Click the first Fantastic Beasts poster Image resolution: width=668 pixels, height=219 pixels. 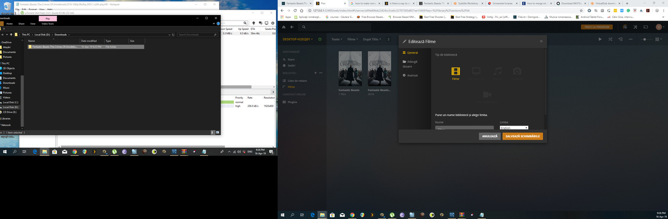pos(350,69)
